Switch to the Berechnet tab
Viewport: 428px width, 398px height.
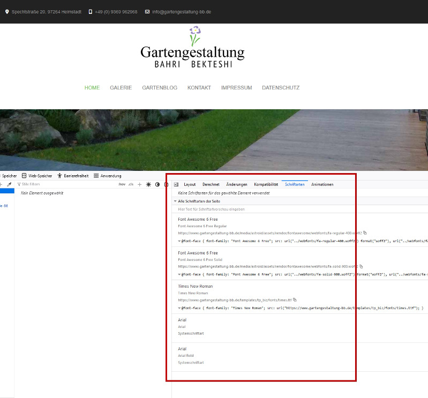point(211,184)
